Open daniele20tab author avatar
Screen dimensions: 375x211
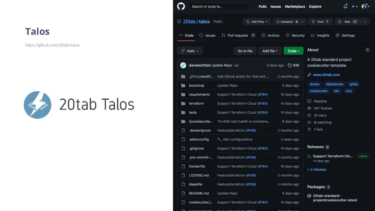pos(183,65)
